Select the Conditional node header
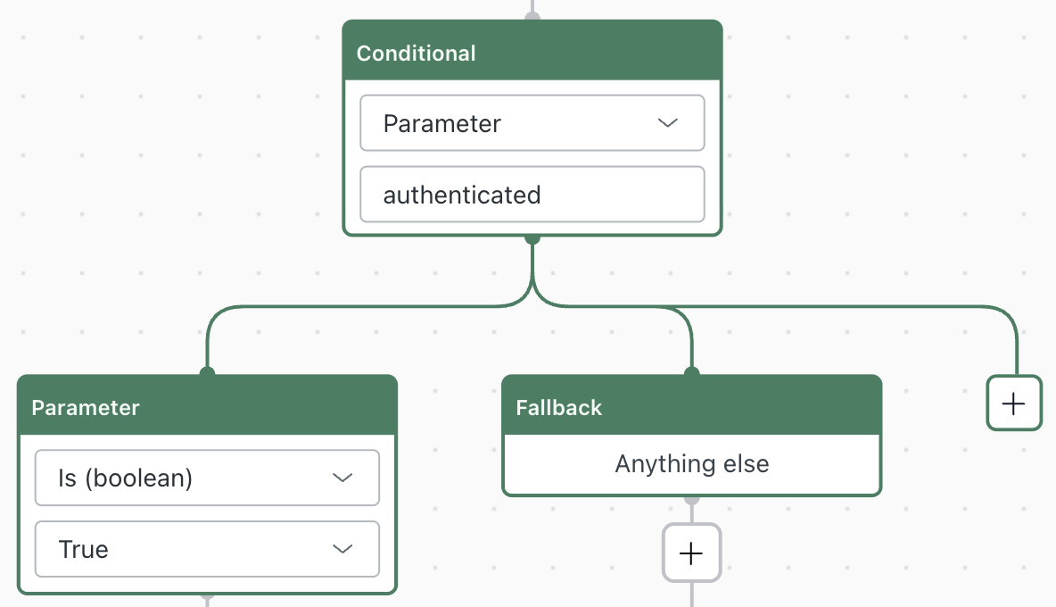 tap(532, 53)
